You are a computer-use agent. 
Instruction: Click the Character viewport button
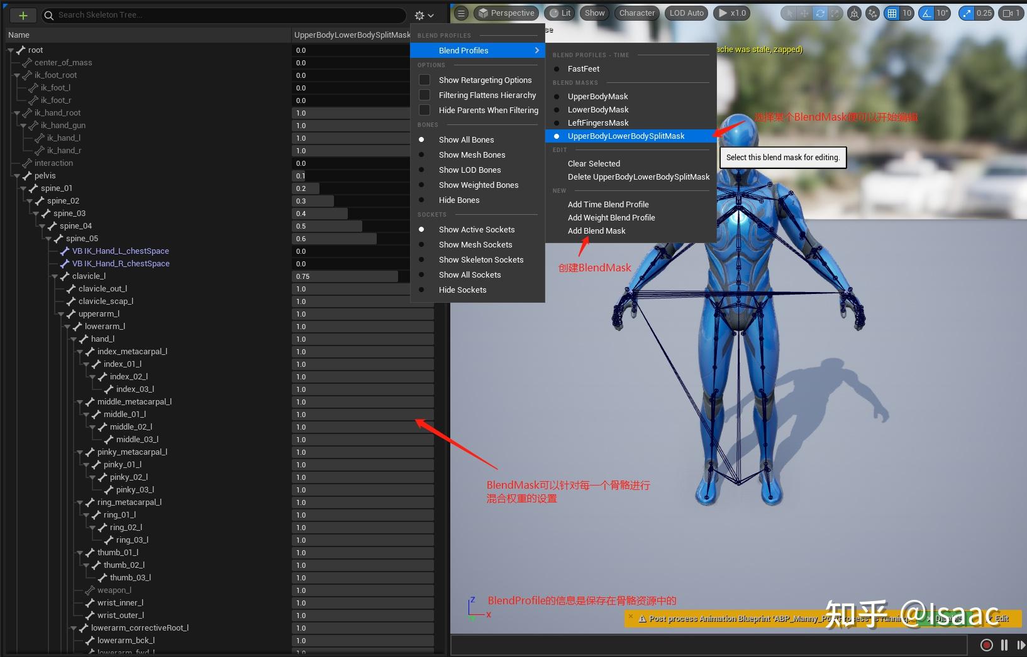(636, 13)
